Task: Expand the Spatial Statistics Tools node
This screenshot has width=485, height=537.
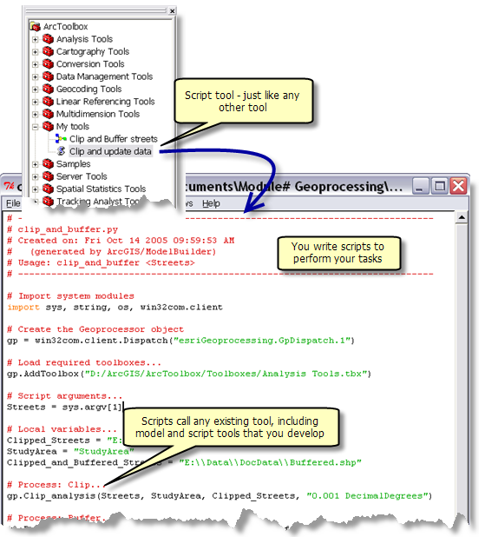Action: point(36,189)
